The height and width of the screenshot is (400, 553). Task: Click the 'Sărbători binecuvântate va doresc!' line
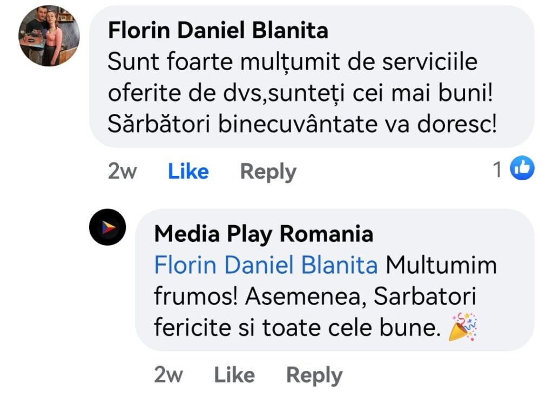(301, 124)
